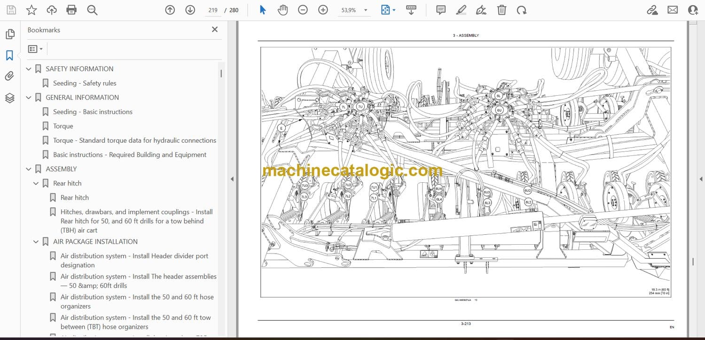Share a link to this file
The width and height of the screenshot is (705, 340).
coord(652,10)
